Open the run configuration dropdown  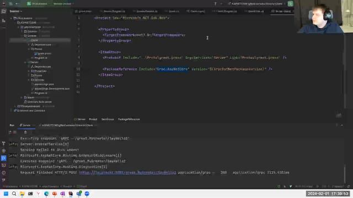click(256, 4)
